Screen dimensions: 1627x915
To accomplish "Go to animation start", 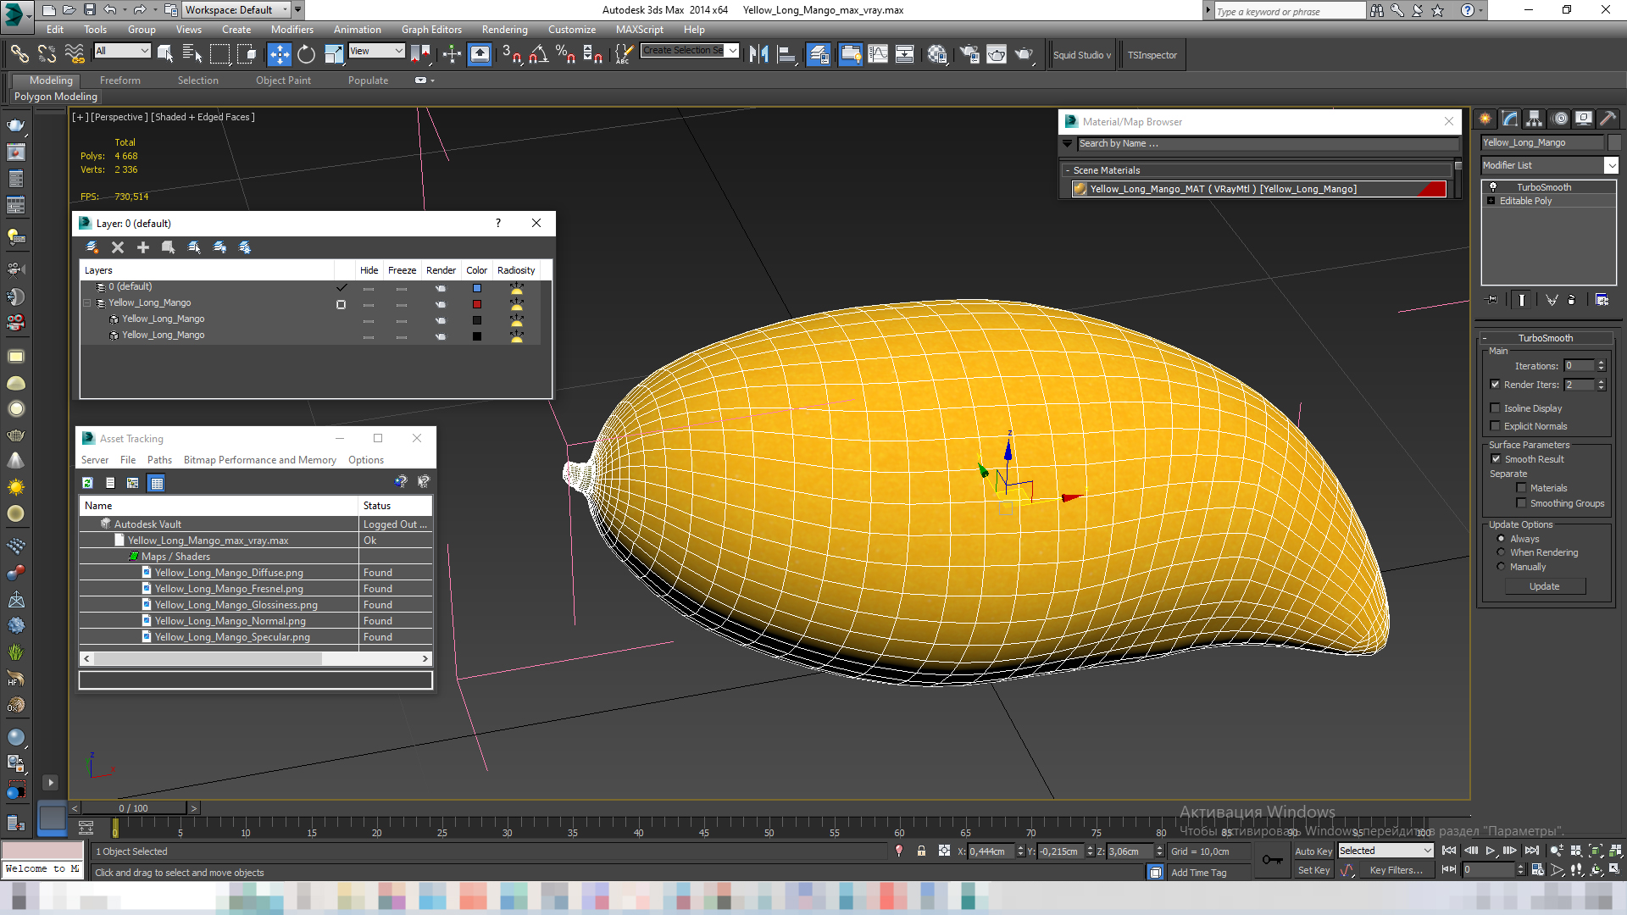I will coord(1449,851).
